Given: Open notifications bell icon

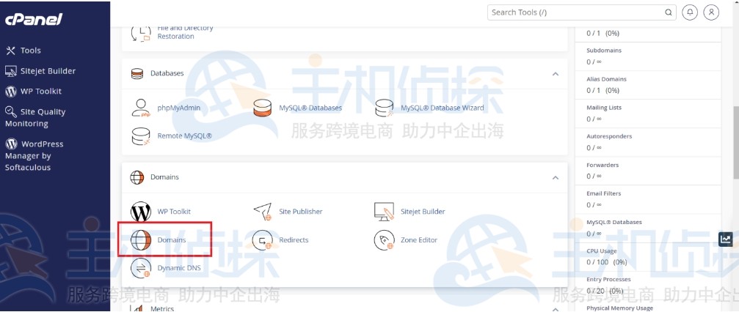Looking at the screenshot, I should pos(690,12).
